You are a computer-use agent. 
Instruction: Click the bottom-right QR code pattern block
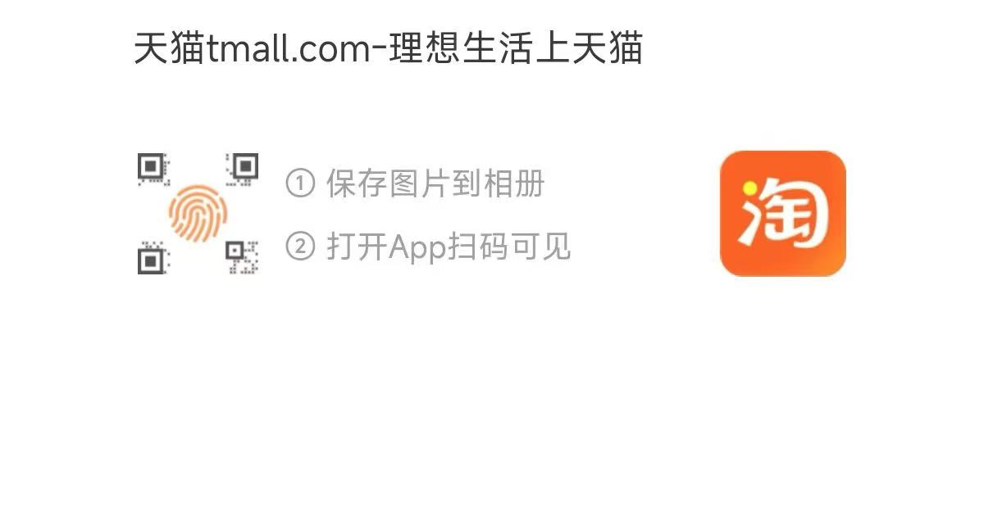[x=243, y=258]
